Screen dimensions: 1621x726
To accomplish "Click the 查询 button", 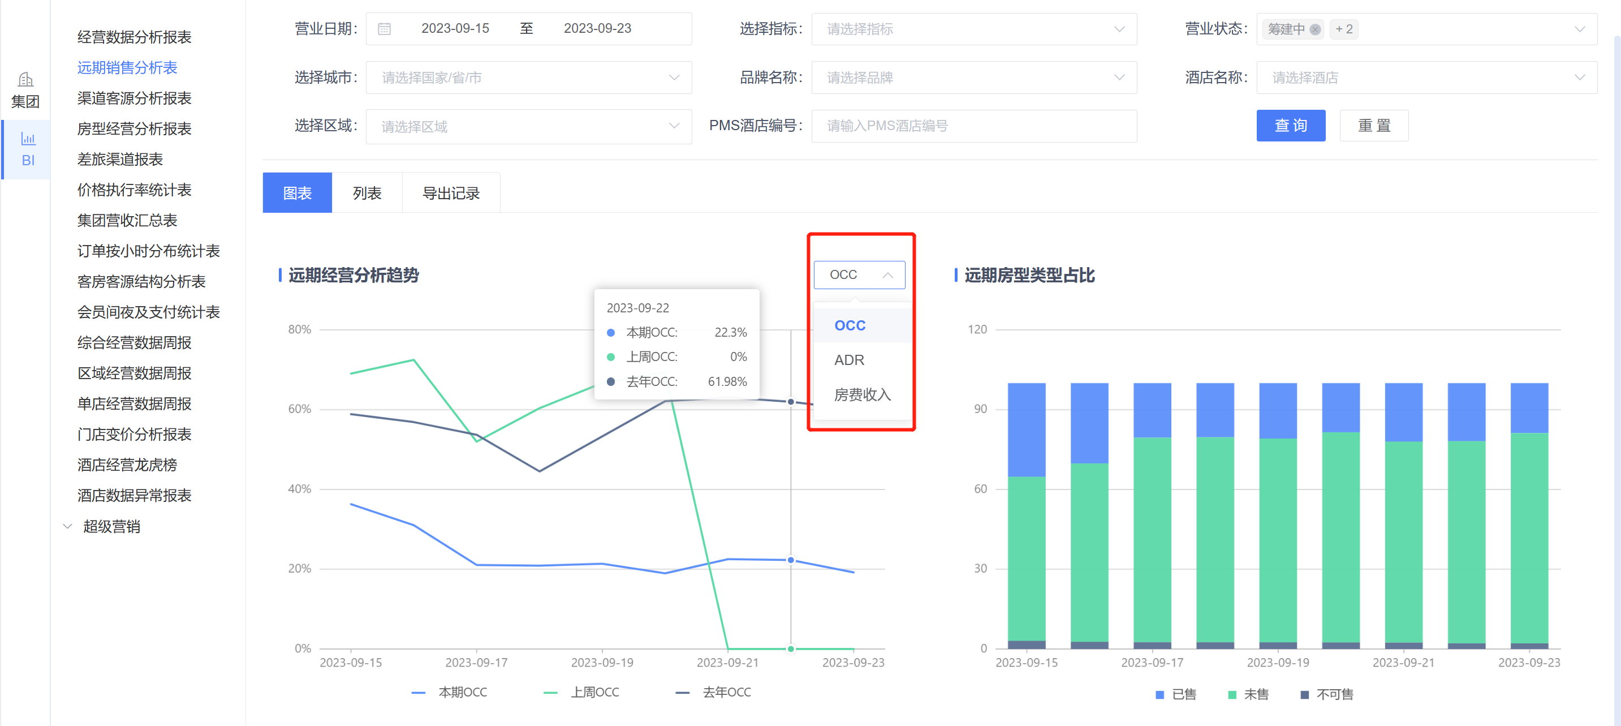I will [1290, 125].
